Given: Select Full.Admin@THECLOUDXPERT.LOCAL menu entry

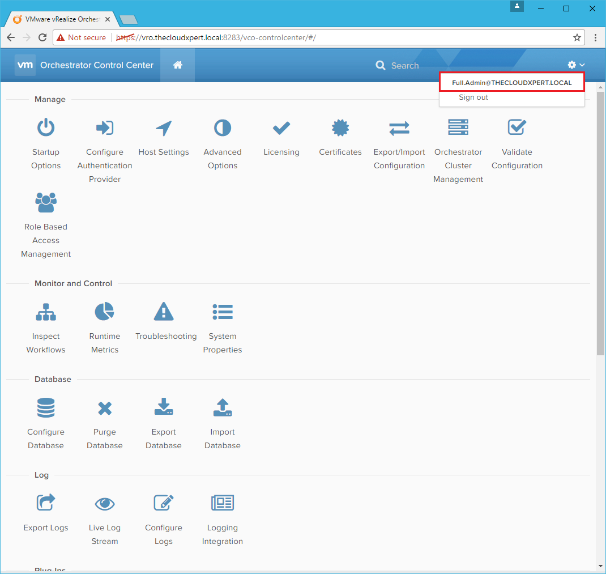Looking at the screenshot, I should pos(511,83).
